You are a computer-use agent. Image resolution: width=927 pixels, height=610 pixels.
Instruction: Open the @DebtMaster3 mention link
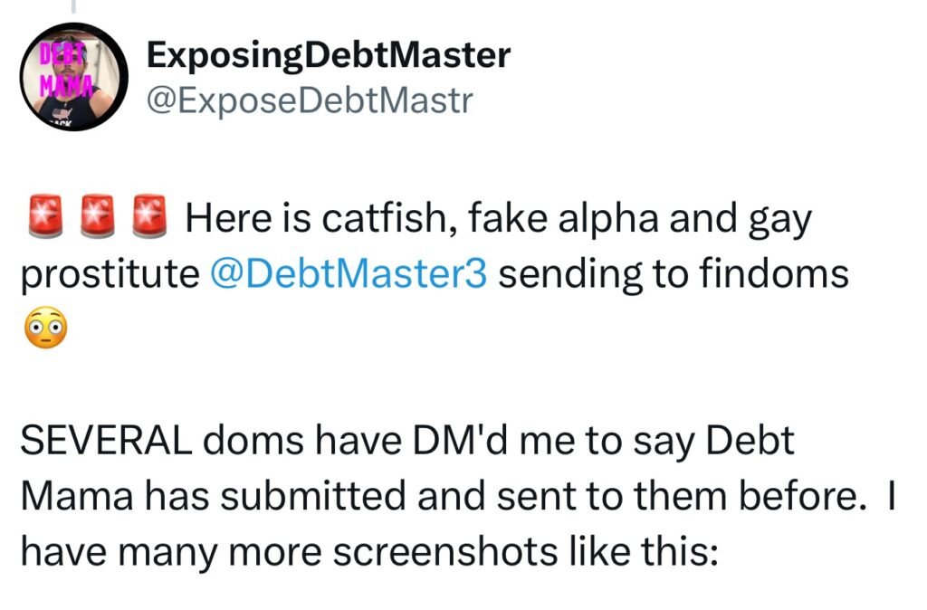pos(348,274)
